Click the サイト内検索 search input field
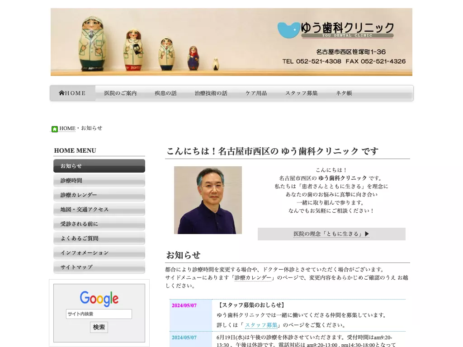Image resolution: width=463 pixels, height=347 pixels. click(99, 314)
